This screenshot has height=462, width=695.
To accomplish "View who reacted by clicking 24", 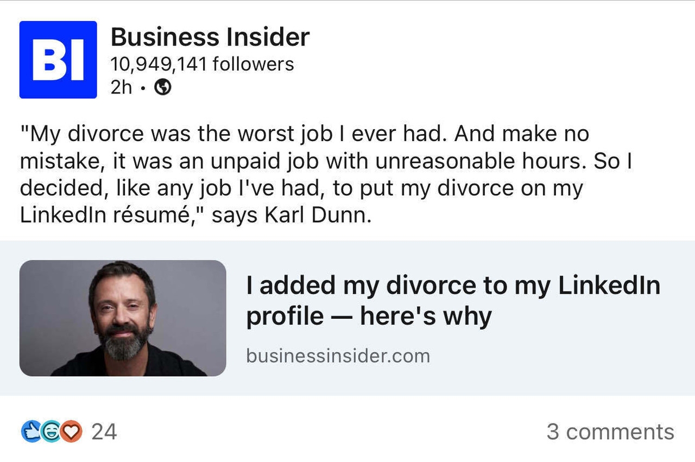I will (106, 432).
